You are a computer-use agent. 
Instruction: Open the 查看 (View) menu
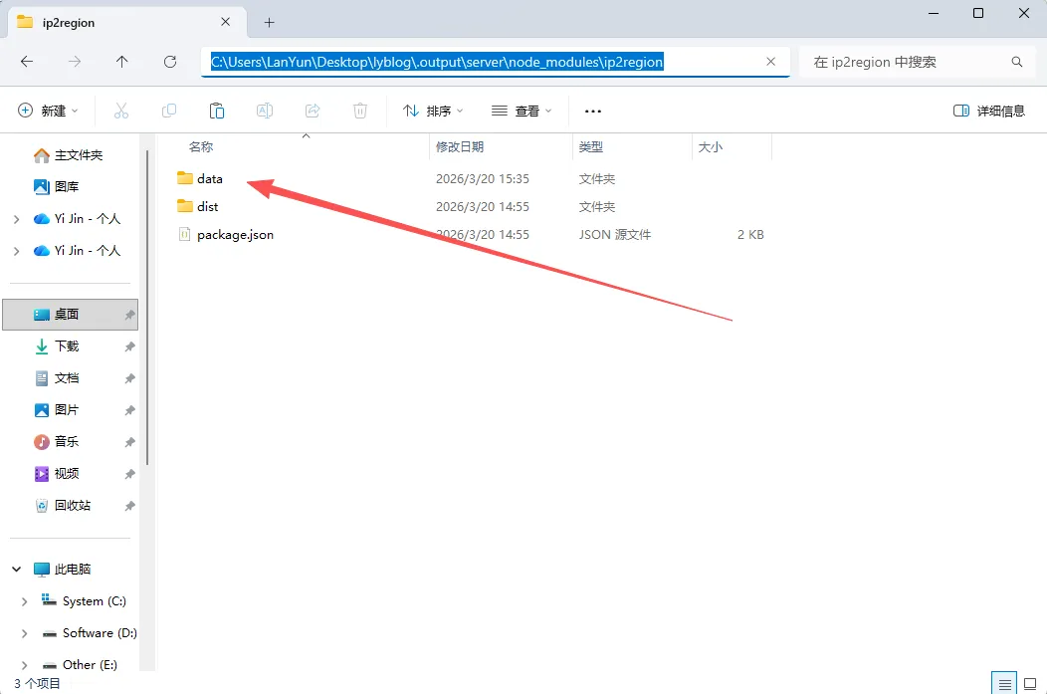[522, 111]
